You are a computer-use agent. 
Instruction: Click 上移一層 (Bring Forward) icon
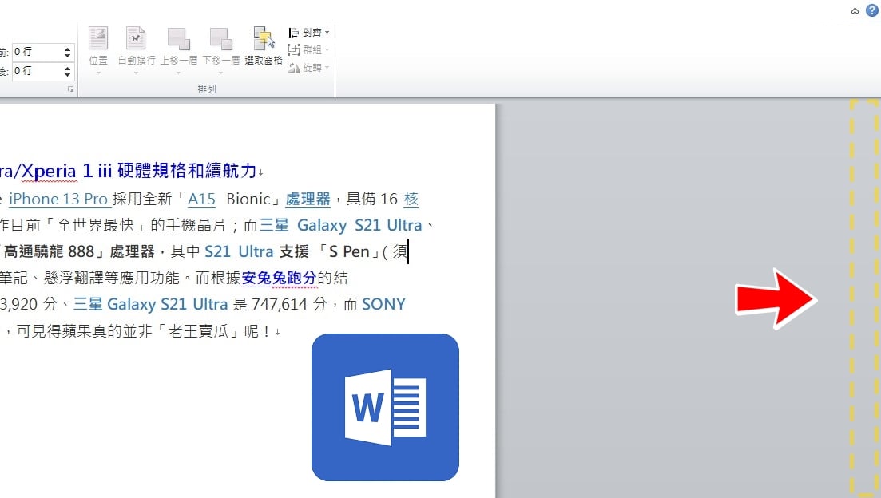click(x=179, y=39)
